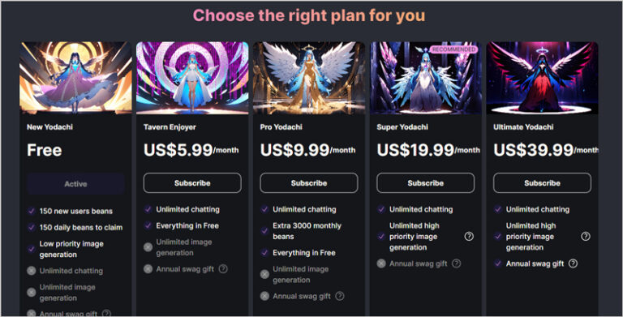Click help icon beside Pro Yodachi annual swag gift
This screenshot has height=317, width=623.
(x=340, y=296)
